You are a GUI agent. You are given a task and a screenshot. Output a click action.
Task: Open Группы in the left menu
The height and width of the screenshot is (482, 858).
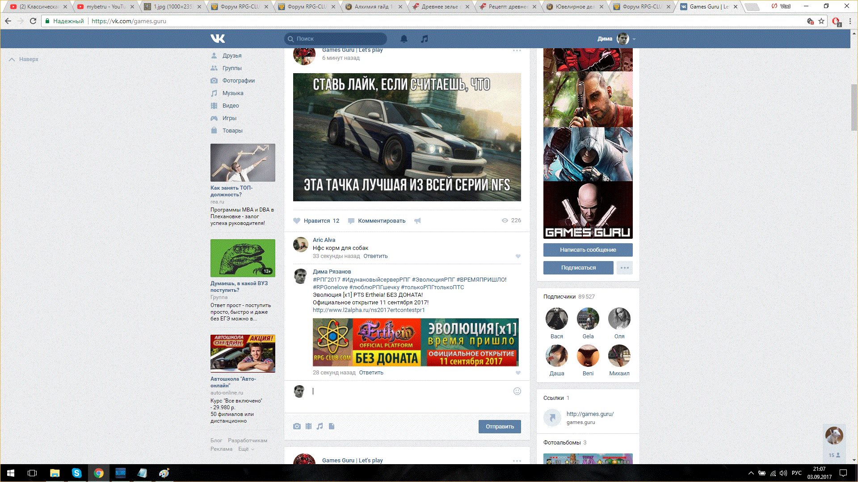[232, 68]
